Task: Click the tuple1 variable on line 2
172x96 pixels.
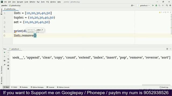Action: coord(19,18)
